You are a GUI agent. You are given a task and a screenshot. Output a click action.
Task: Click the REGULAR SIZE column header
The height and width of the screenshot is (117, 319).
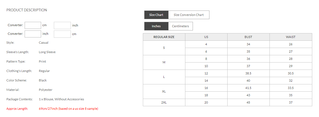point(164,37)
